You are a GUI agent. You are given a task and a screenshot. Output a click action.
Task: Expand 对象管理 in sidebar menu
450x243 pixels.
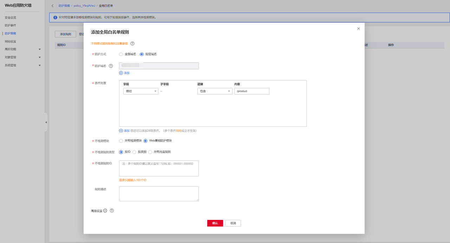pyautogui.click(x=22, y=57)
